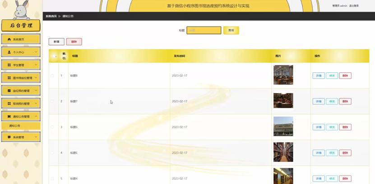Click 删除 for row 标题5
Screen dimensions: 375x184
345,153
